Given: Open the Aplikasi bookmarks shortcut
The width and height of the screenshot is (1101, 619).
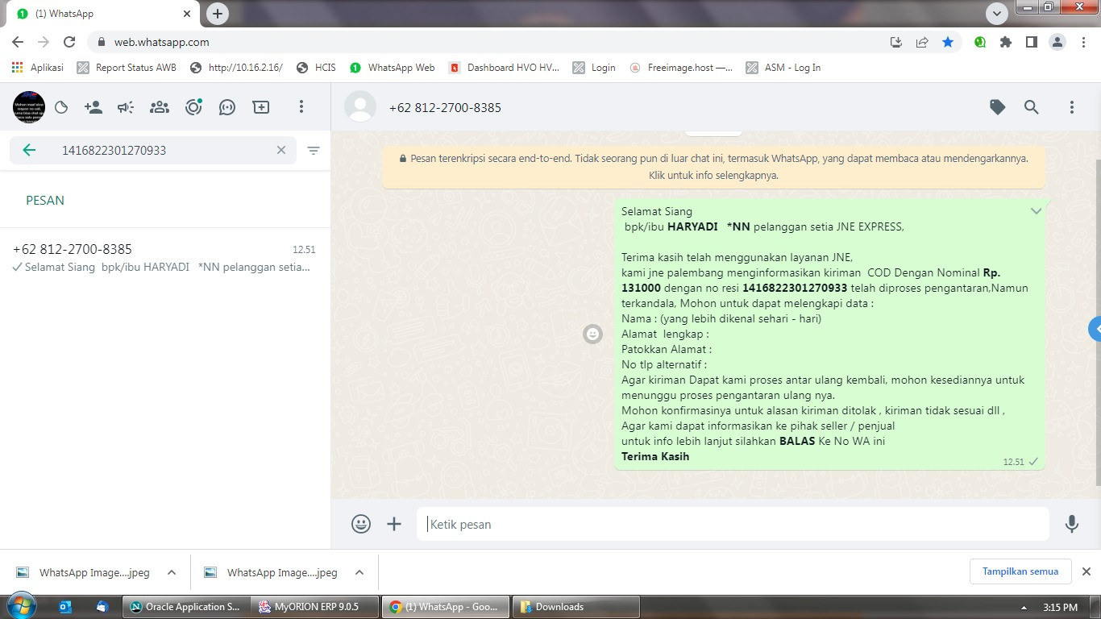Looking at the screenshot, I should (x=38, y=68).
